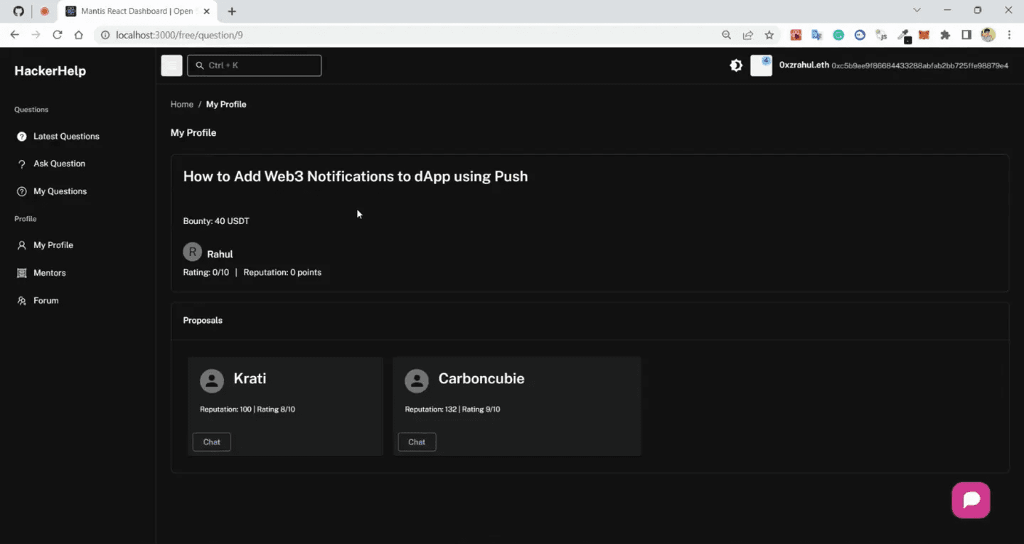
Task: Click the pink chat bubble widget
Action: [971, 500]
